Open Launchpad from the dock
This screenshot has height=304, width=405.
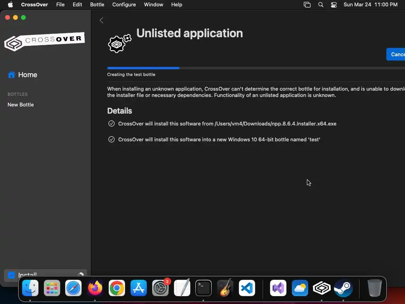click(52, 288)
